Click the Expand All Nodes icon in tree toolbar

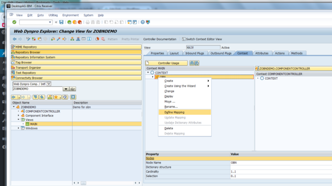tap(36, 97)
